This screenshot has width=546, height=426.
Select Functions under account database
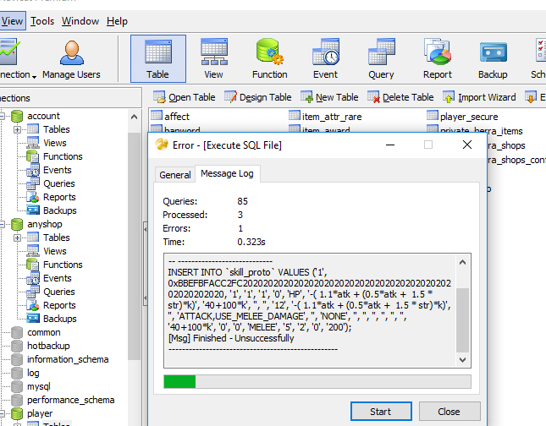click(x=63, y=156)
